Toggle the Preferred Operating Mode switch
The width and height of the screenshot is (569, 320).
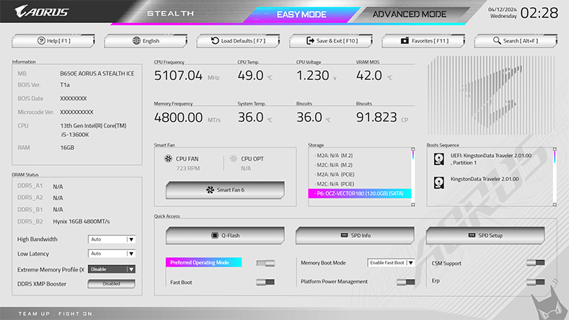265,263
